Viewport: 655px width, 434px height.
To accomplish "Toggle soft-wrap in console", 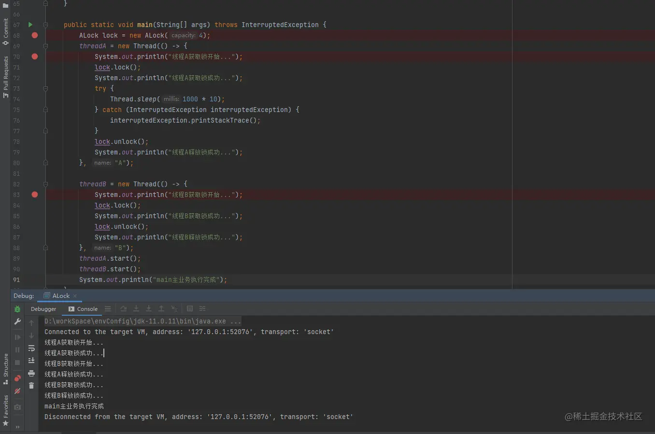I will [31, 348].
